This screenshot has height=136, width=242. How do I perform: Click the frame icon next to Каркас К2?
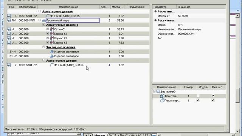[x=52, y=38]
